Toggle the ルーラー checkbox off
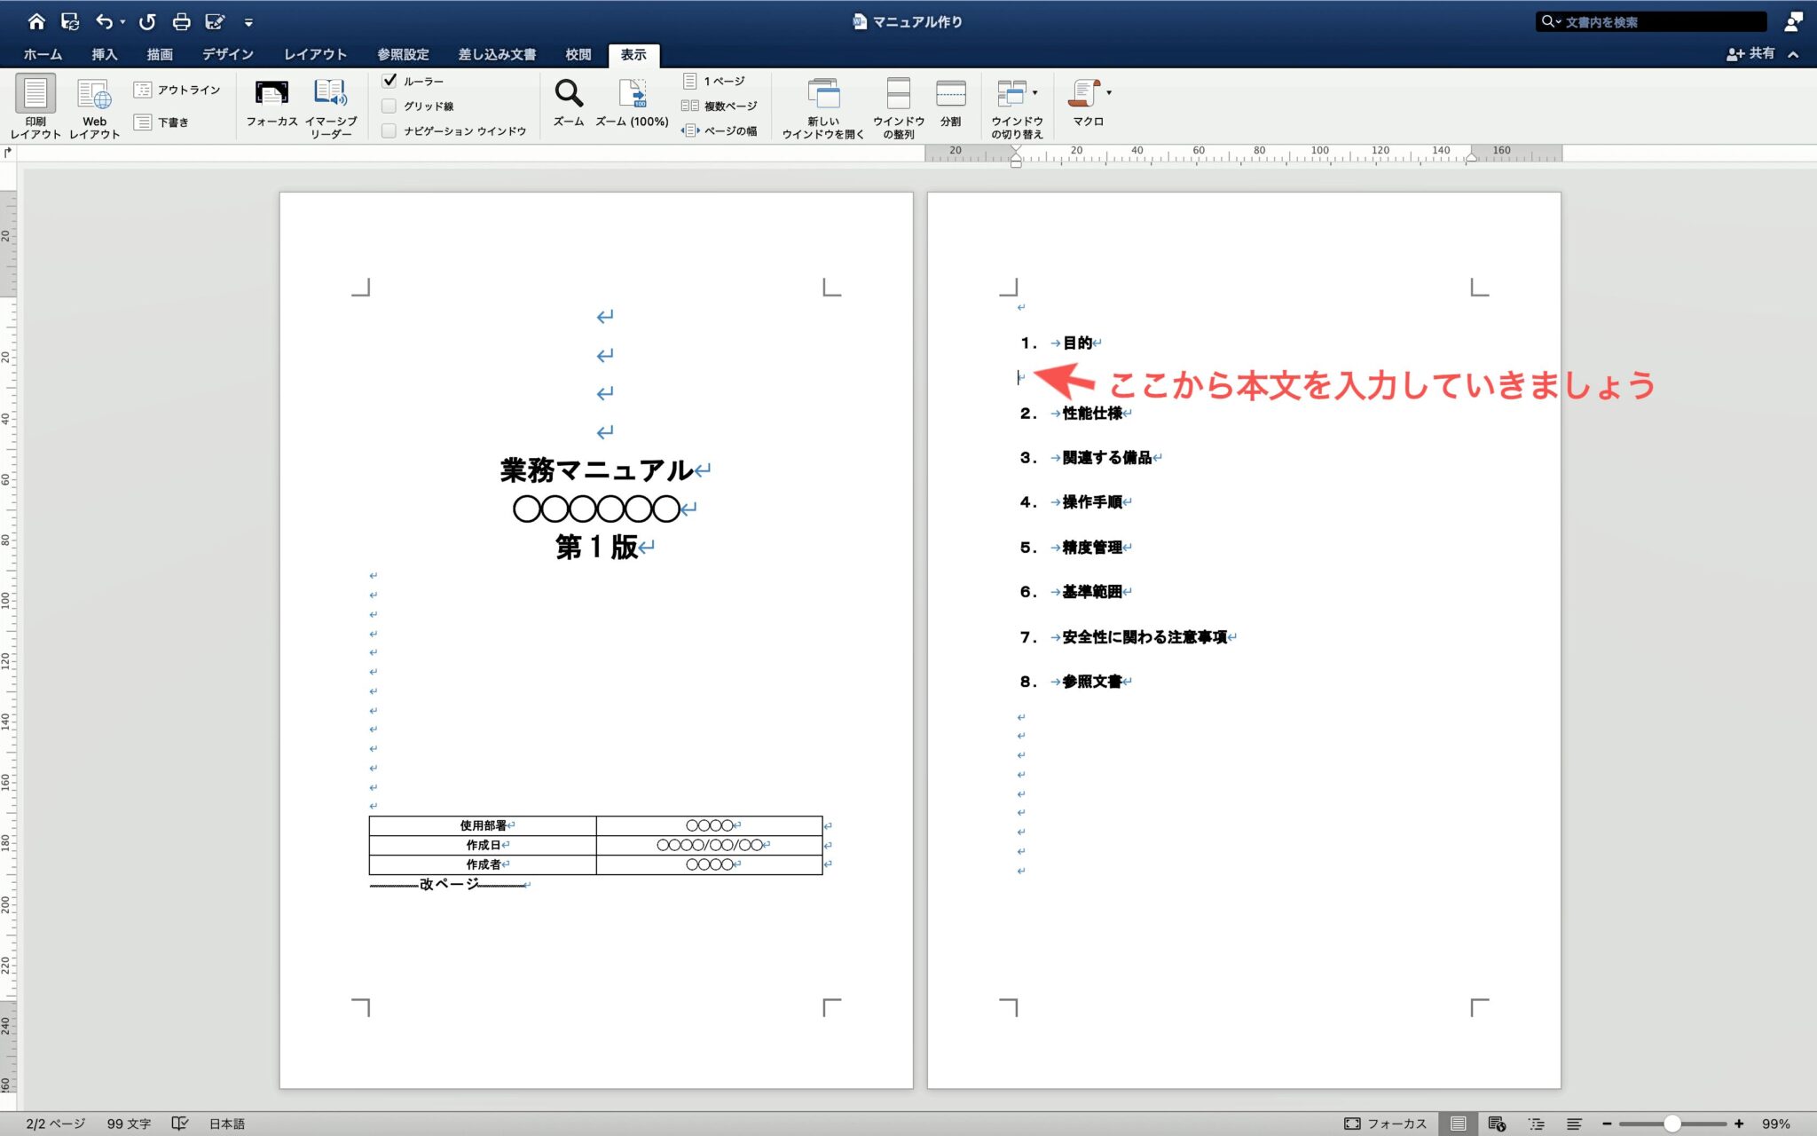 tap(390, 80)
